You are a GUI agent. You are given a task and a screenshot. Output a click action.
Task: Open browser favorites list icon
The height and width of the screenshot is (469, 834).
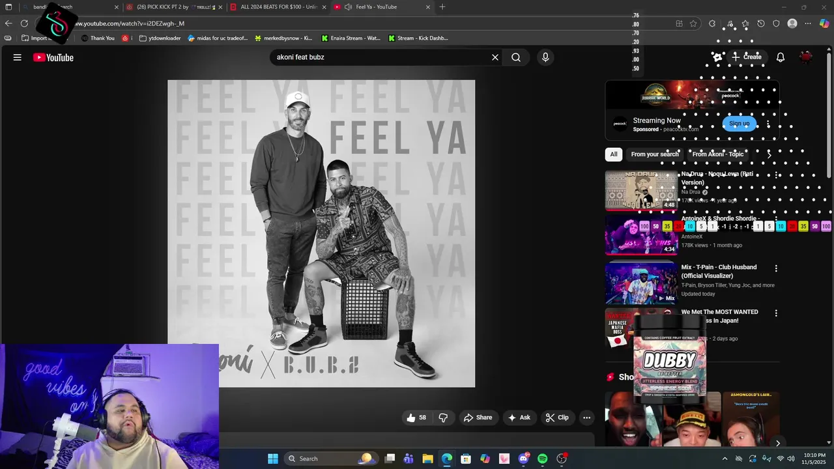point(745,23)
